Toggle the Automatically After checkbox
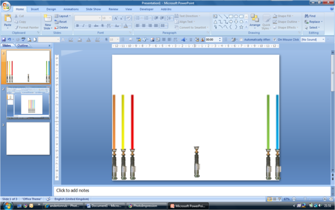335x210 pixels. pos(240,39)
